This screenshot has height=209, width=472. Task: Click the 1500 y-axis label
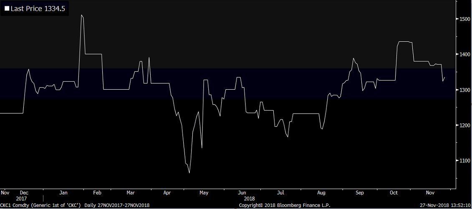point(465,19)
